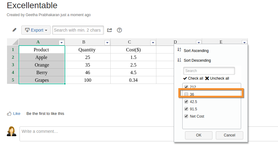Cancel the filter dialog
The height and width of the screenshot is (148, 278).
pos(230,135)
